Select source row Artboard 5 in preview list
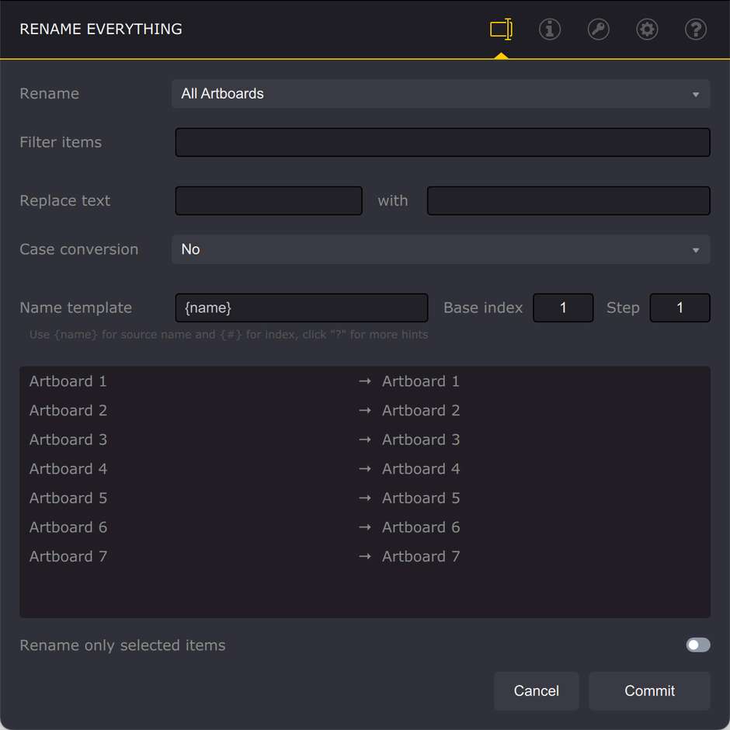This screenshot has height=730, width=730. click(68, 498)
